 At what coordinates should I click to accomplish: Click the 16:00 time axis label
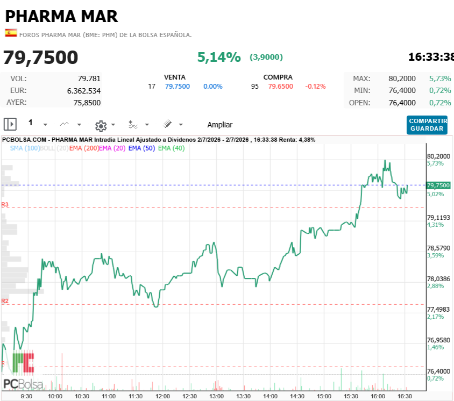click(378, 396)
